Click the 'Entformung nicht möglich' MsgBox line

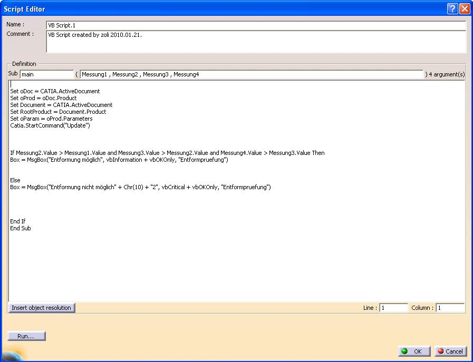141,187
